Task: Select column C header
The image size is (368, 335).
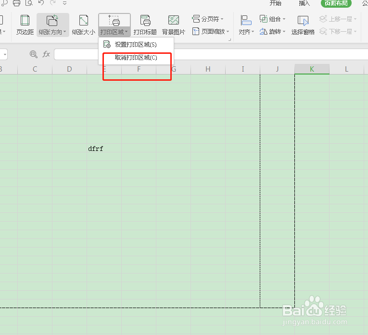Action: pyautogui.click(x=35, y=69)
